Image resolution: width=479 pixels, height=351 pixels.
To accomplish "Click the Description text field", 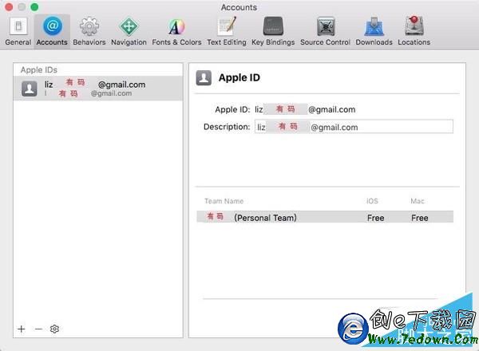I will click(x=354, y=127).
